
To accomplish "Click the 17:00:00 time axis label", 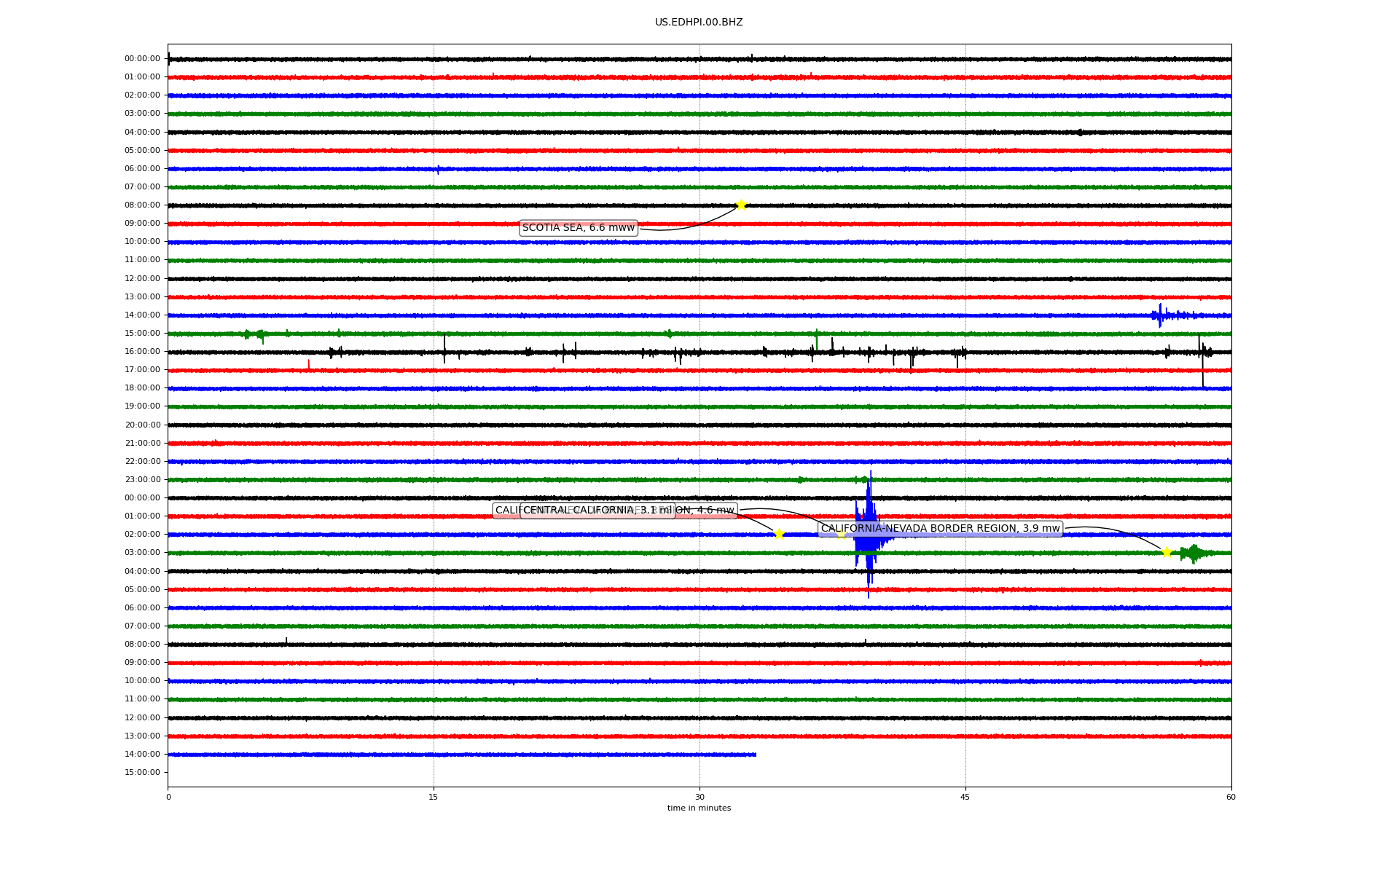I will pyautogui.click(x=142, y=370).
